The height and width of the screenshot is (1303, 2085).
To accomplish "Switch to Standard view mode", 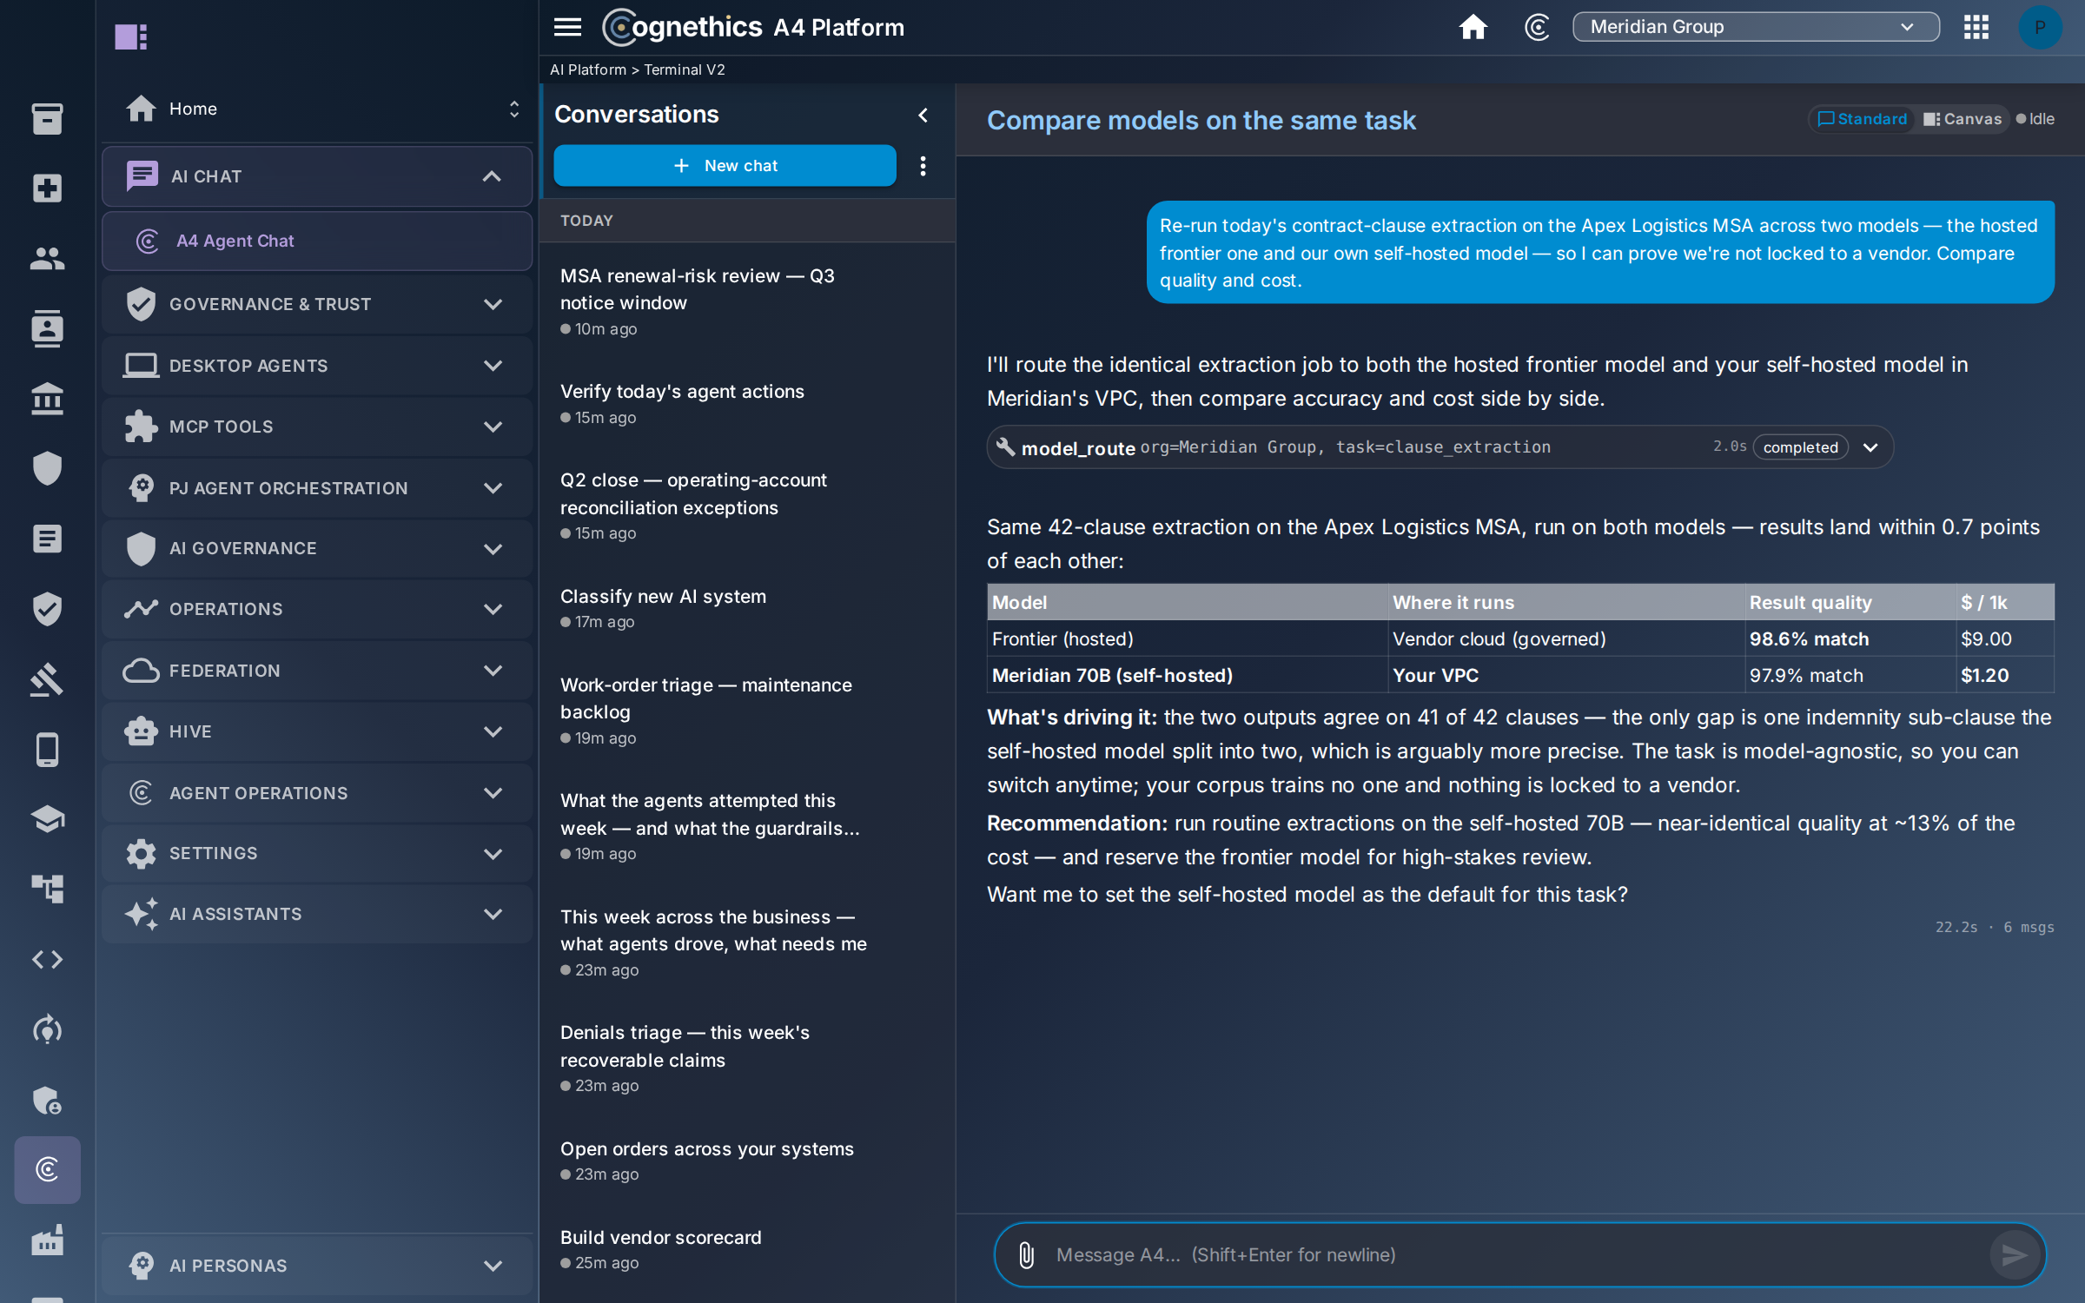I will click(x=1862, y=119).
